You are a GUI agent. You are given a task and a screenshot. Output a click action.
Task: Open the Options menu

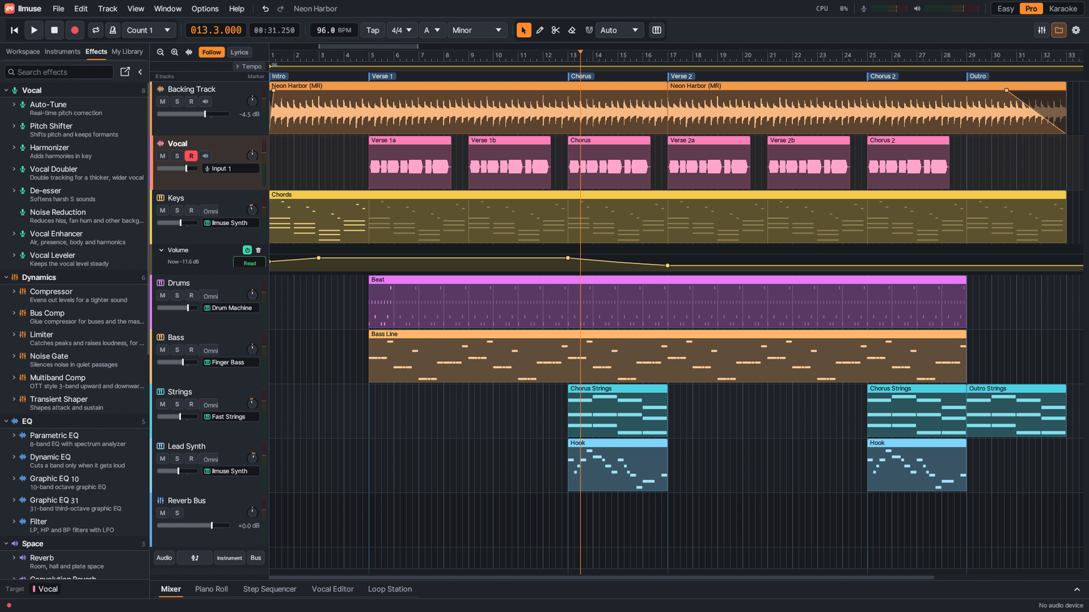tap(205, 9)
